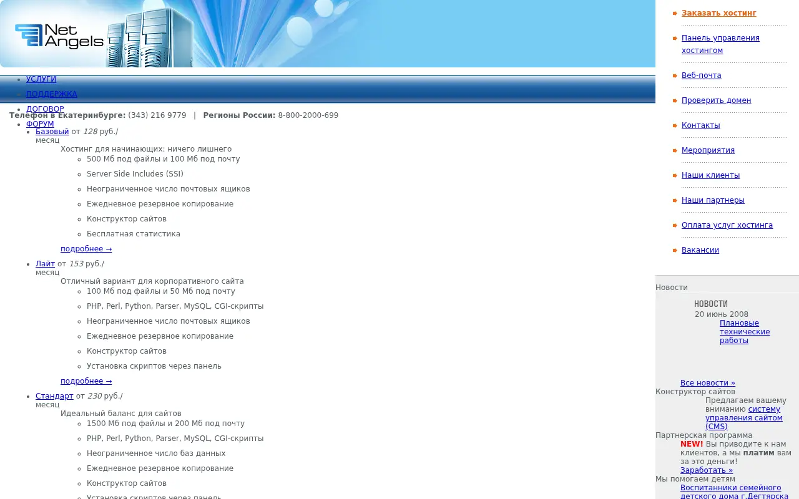
Task: Click the news date 20 июнь 2008
Action: click(722, 314)
